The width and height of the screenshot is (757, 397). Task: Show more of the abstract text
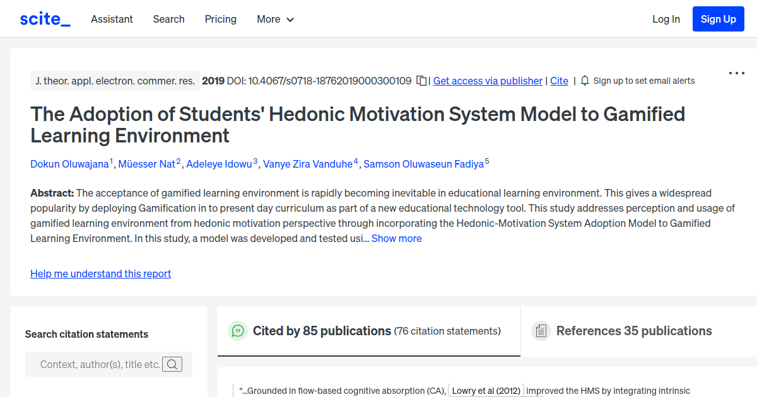point(396,238)
